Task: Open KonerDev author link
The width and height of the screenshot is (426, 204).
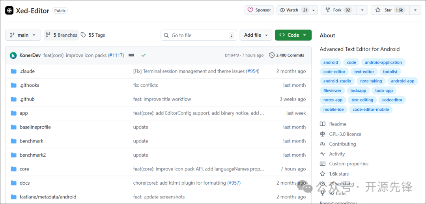Action: point(30,55)
